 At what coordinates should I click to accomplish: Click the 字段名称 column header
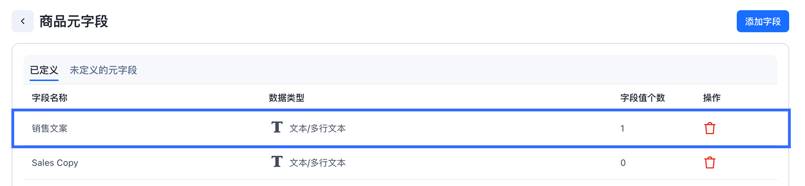tap(50, 98)
